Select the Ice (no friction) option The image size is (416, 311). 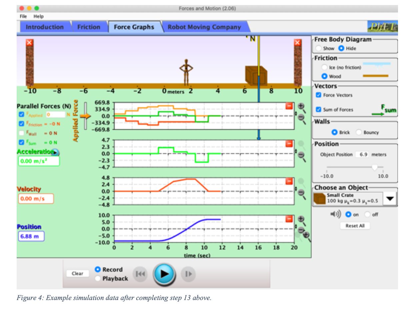pos(324,67)
